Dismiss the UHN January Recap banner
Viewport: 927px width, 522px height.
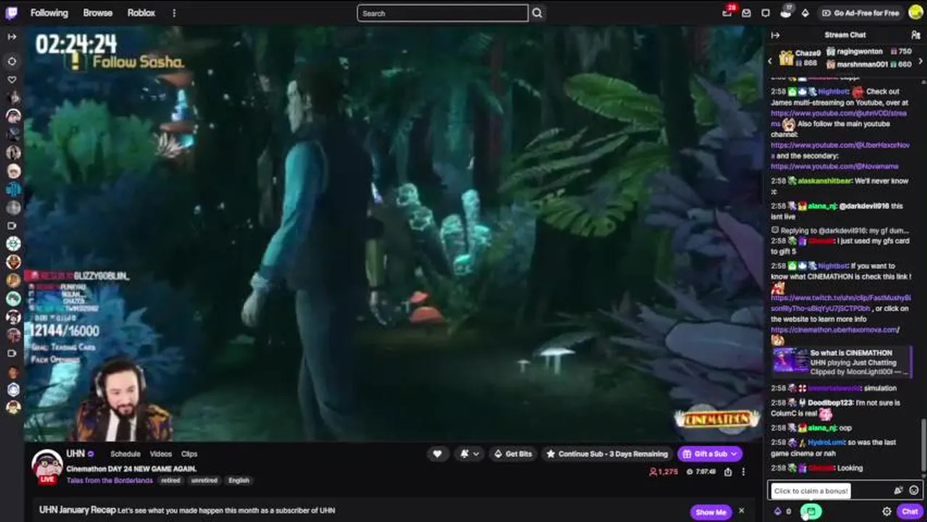(x=741, y=511)
